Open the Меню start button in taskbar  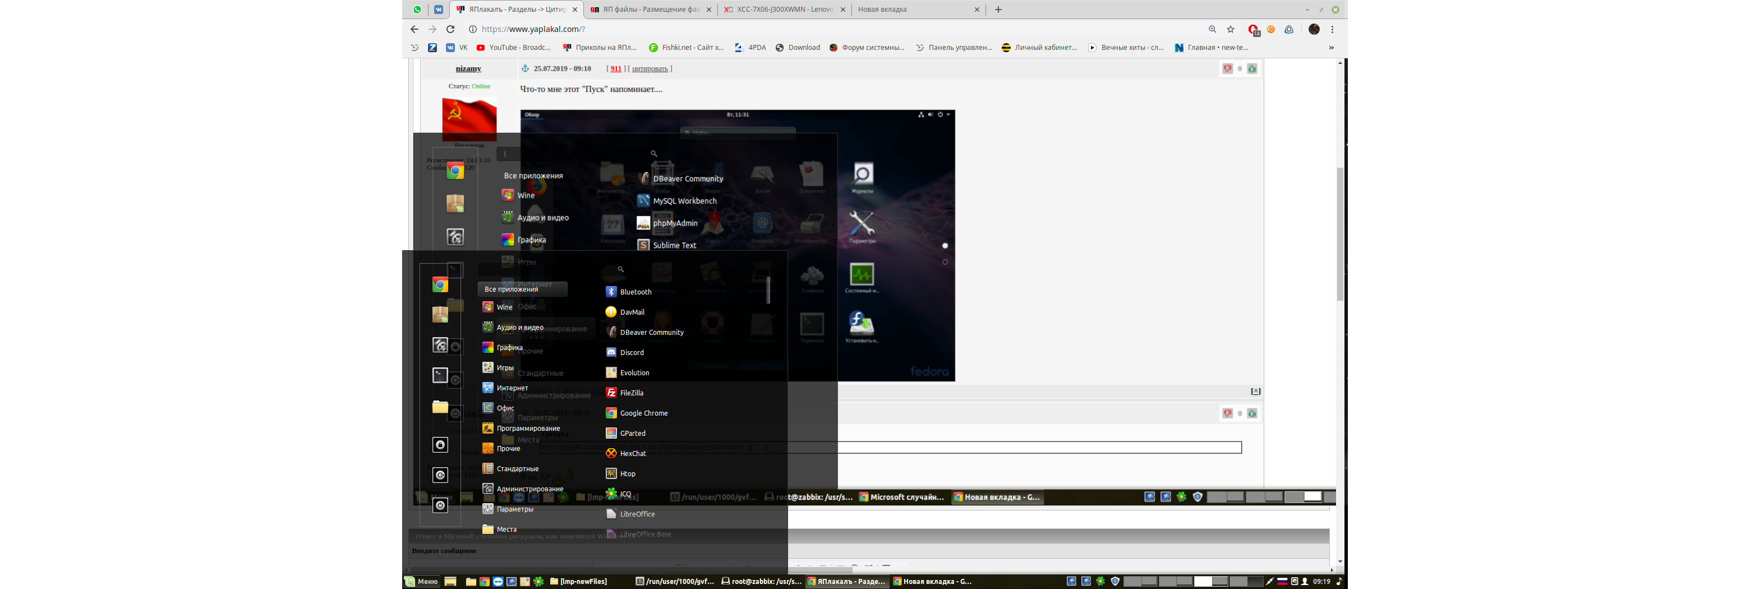click(422, 582)
